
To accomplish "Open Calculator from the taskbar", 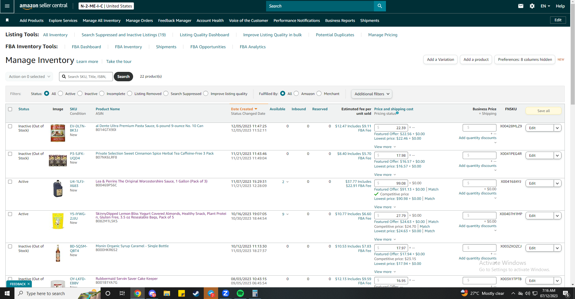I will click(x=255, y=293).
